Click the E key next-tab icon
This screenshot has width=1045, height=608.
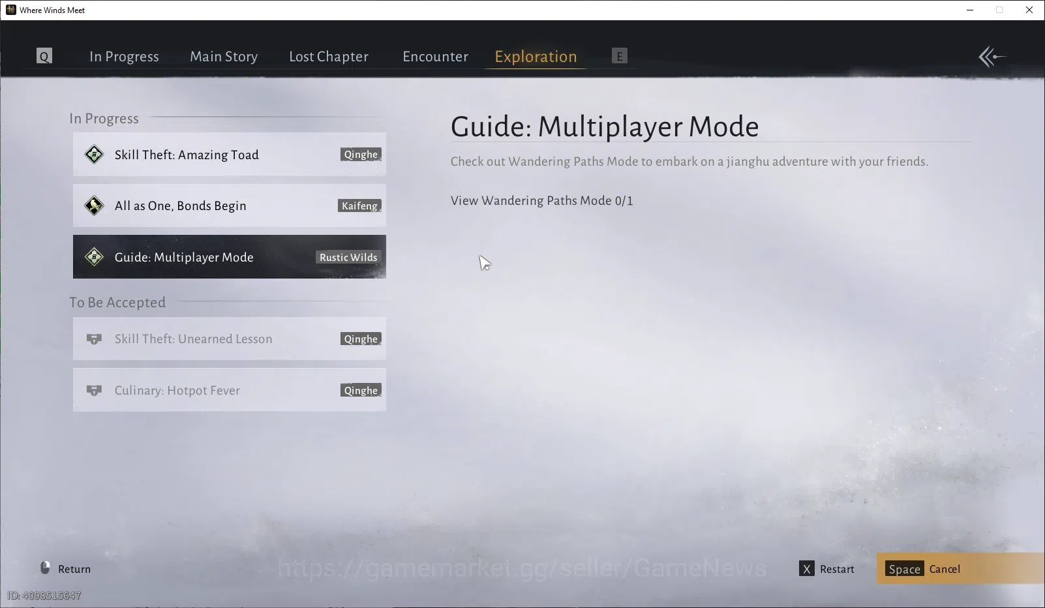[620, 56]
